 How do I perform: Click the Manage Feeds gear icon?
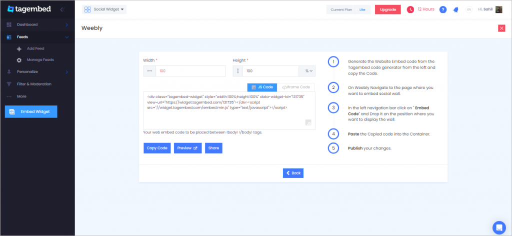19,60
